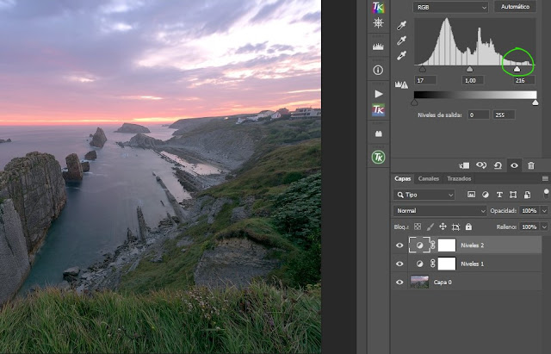Toggle the layer filter switch
The width and height of the screenshot is (551, 354).
tap(546, 193)
